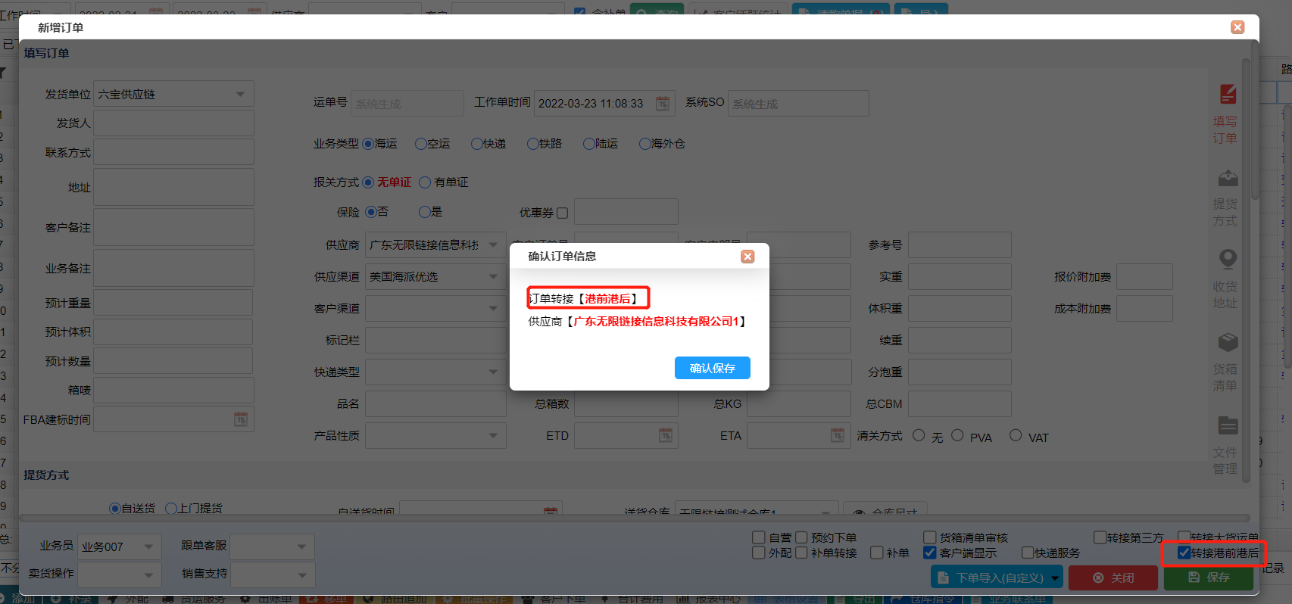Screen dimensions: 1292x604
Task: Toggle 客户端显示 checkbox
Action: [x=930, y=553]
